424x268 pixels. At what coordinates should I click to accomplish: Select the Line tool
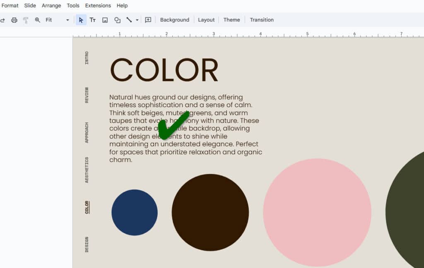click(x=129, y=20)
